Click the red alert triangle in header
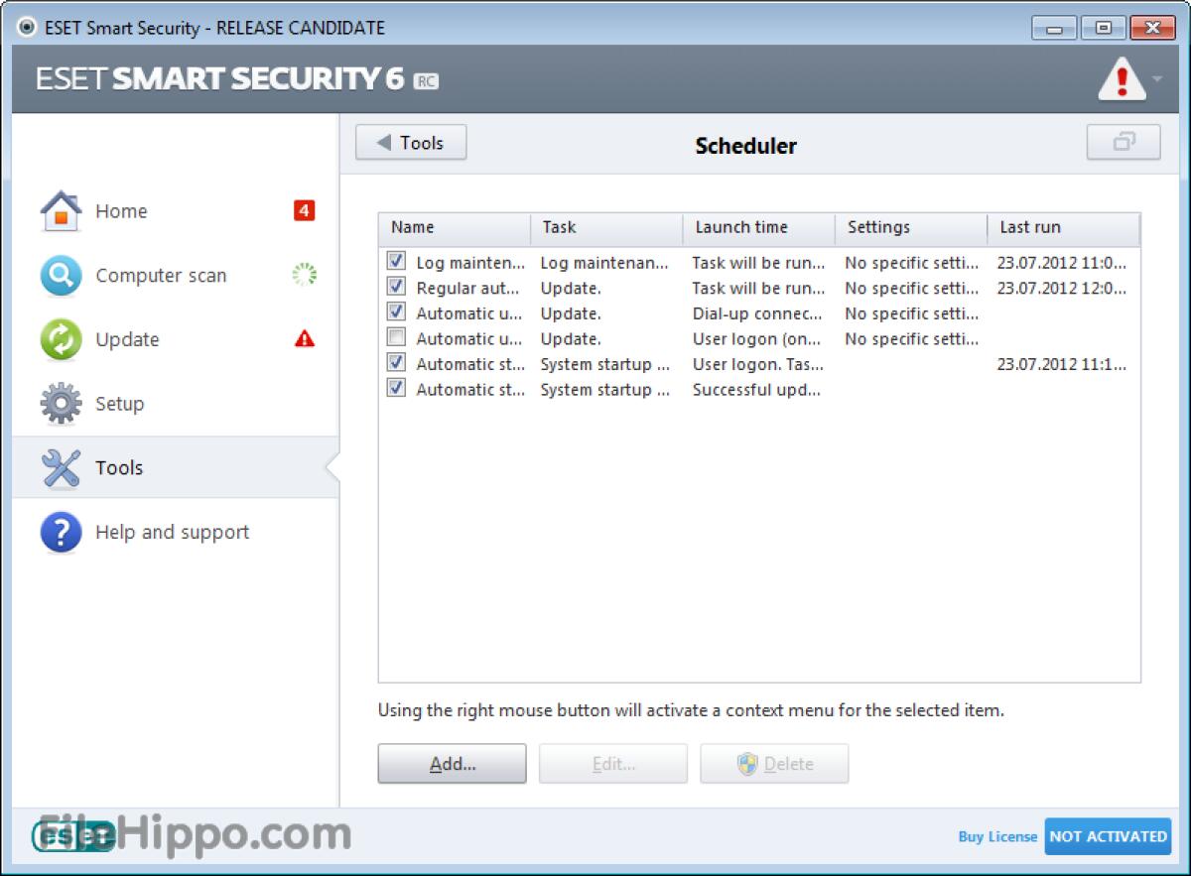 tap(1122, 79)
